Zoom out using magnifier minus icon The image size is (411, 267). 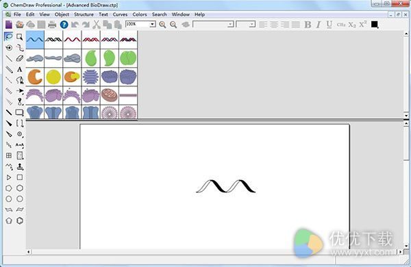click(x=173, y=25)
